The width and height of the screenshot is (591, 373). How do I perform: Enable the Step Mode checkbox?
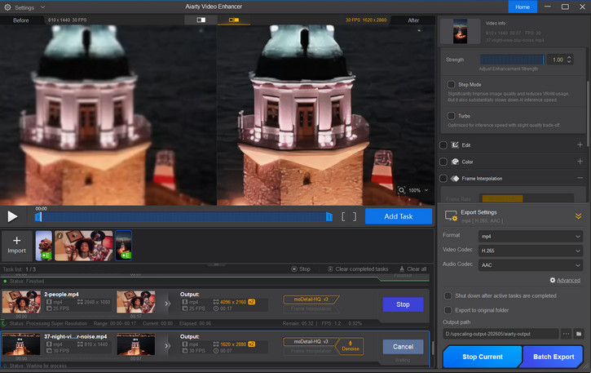point(451,84)
